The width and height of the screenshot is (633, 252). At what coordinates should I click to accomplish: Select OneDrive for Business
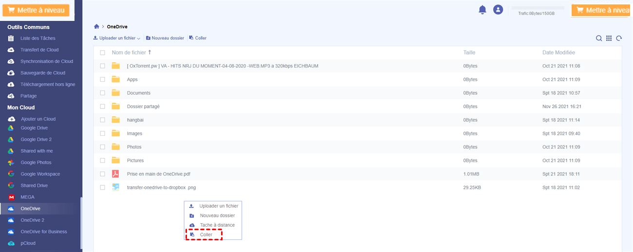coord(44,232)
